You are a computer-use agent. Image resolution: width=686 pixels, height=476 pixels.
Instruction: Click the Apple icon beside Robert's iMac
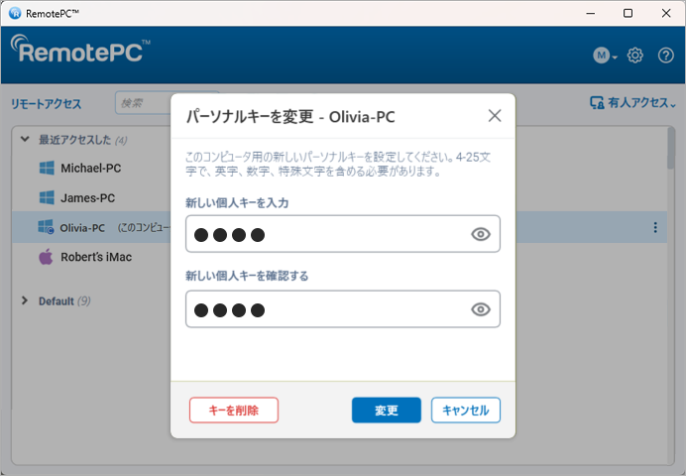pyautogui.click(x=46, y=257)
